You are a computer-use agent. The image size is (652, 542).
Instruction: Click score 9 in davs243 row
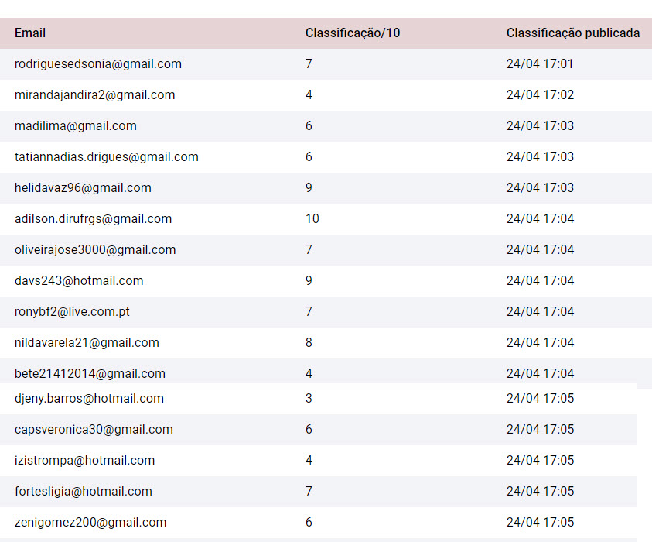tap(309, 280)
